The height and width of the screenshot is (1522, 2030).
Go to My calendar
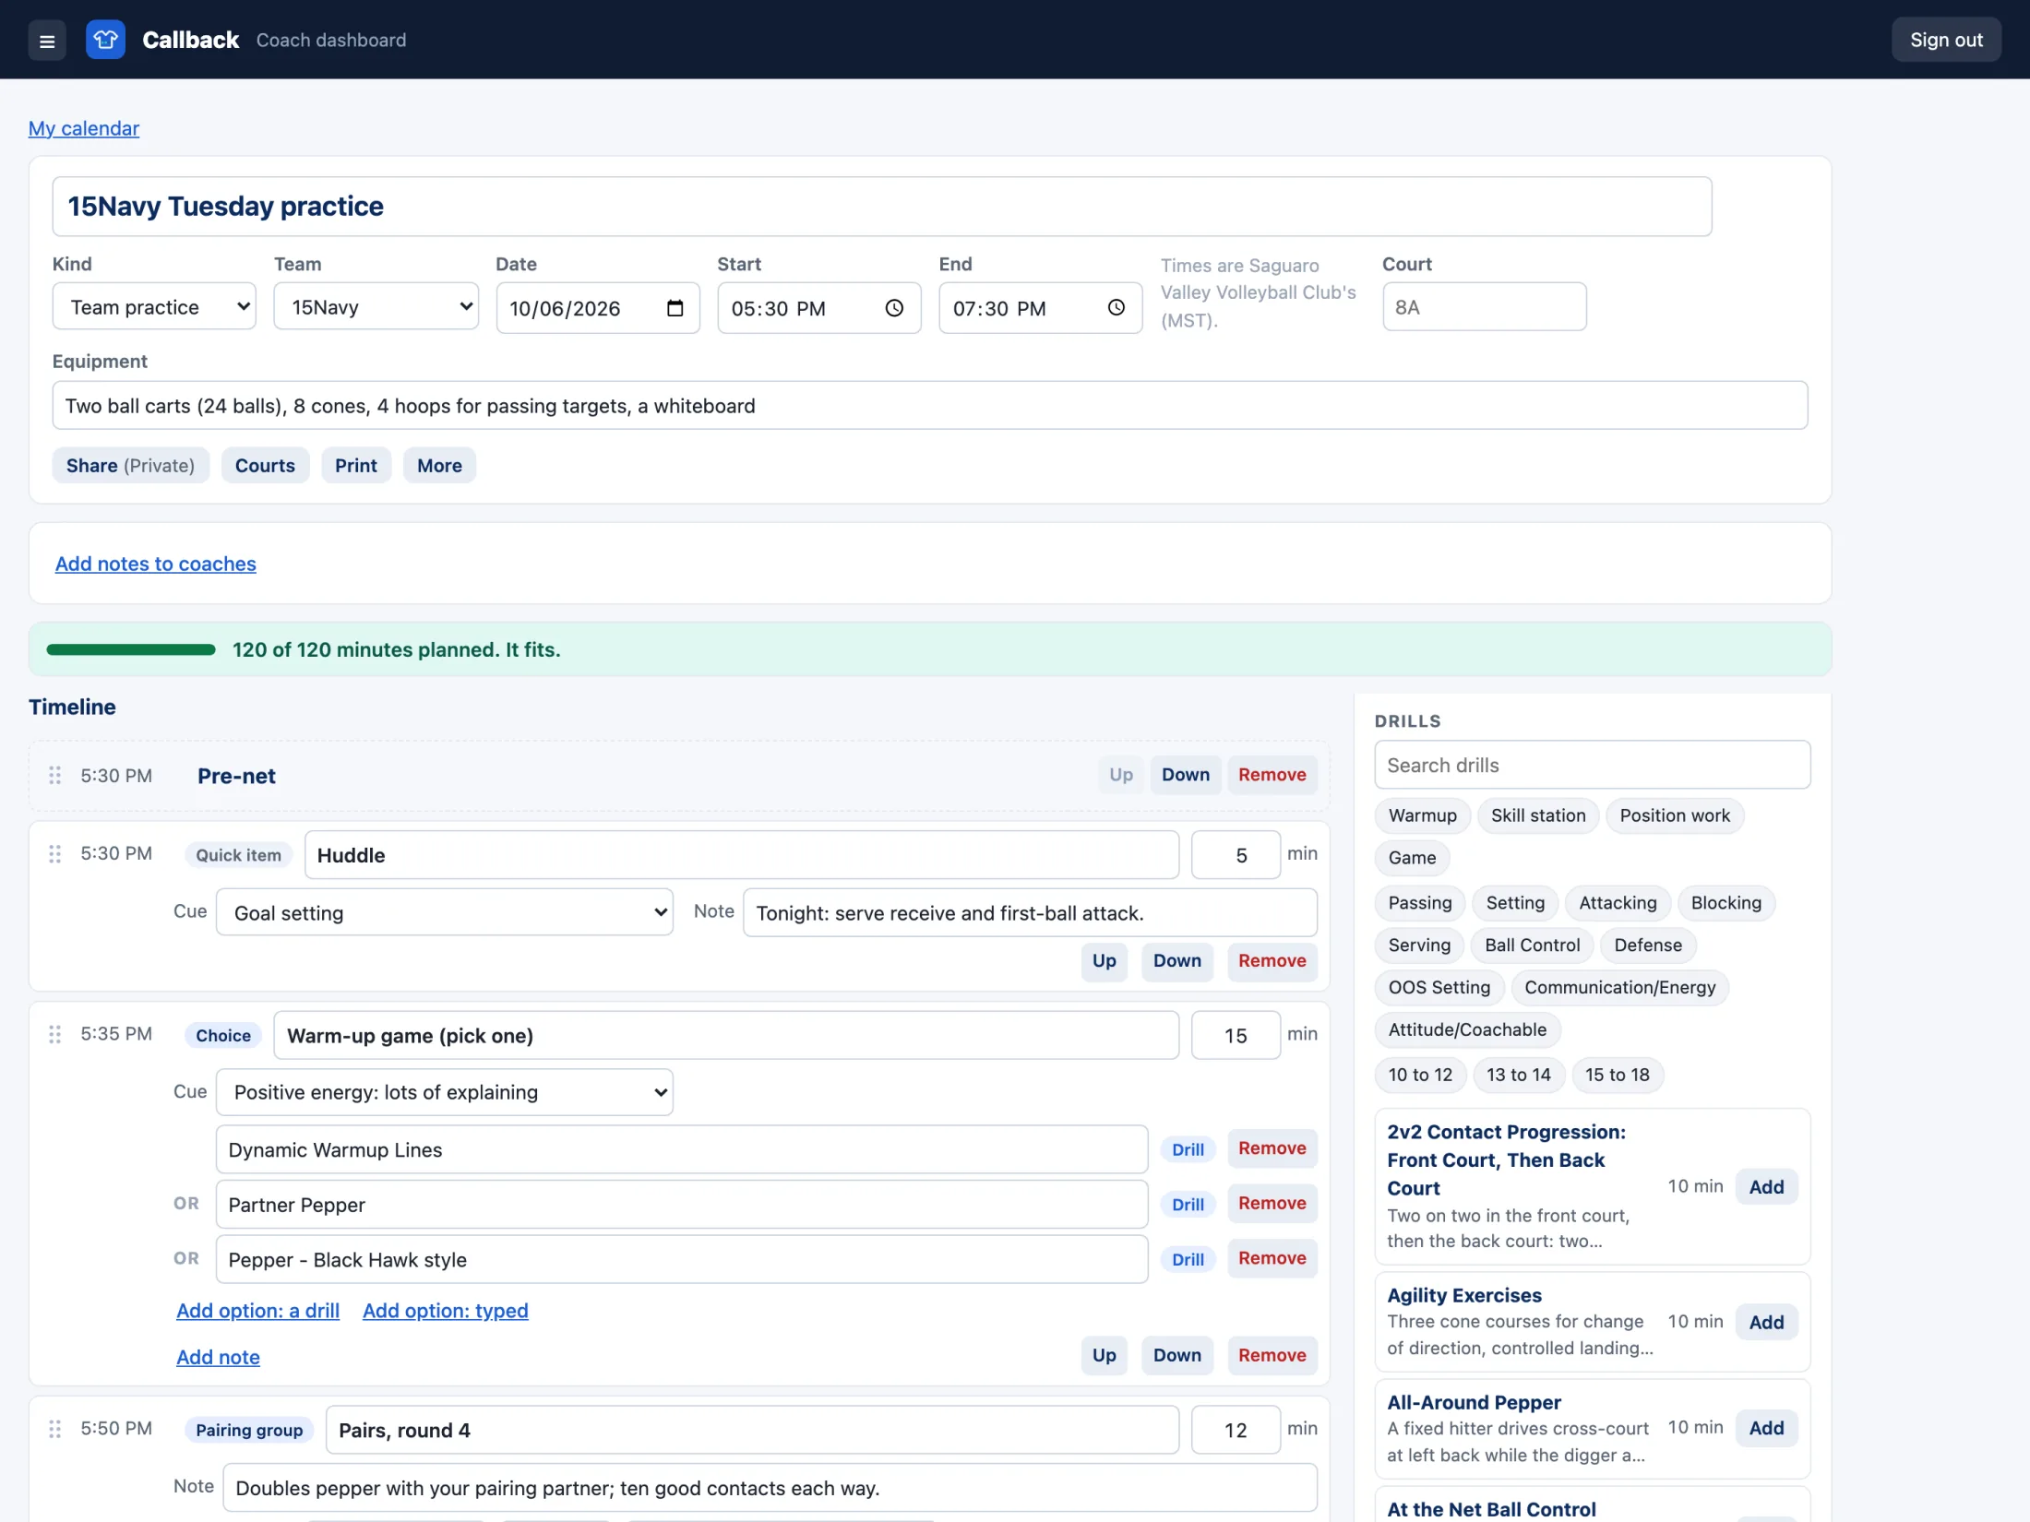coord(84,128)
